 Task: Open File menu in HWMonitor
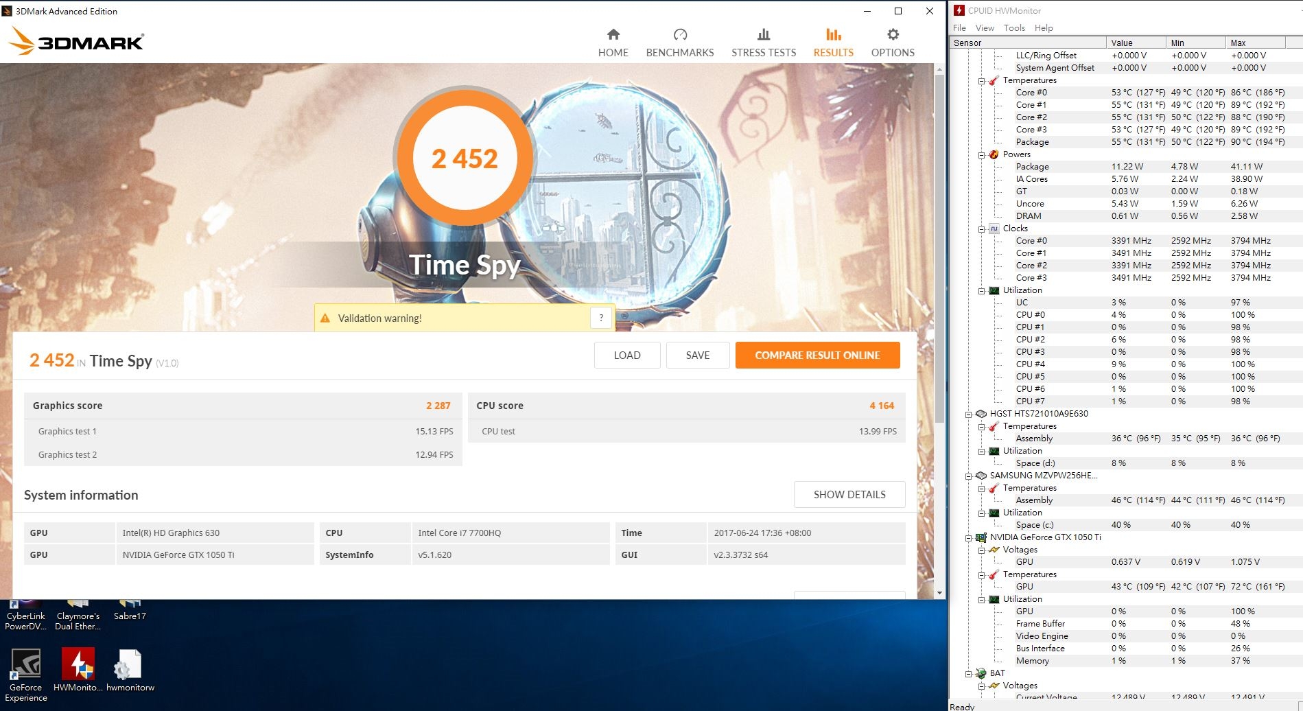tap(959, 27)
